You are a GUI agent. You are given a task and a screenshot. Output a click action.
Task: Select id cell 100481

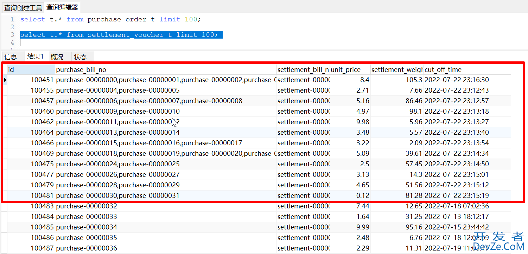click(31, 195)
